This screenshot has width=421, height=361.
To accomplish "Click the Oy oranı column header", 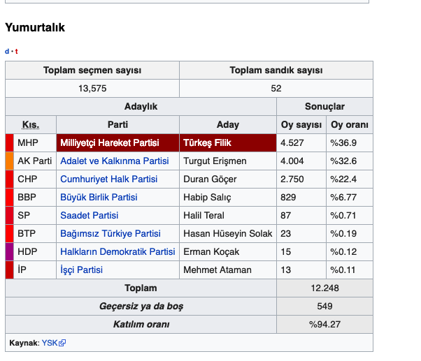I will coord(349,124).
